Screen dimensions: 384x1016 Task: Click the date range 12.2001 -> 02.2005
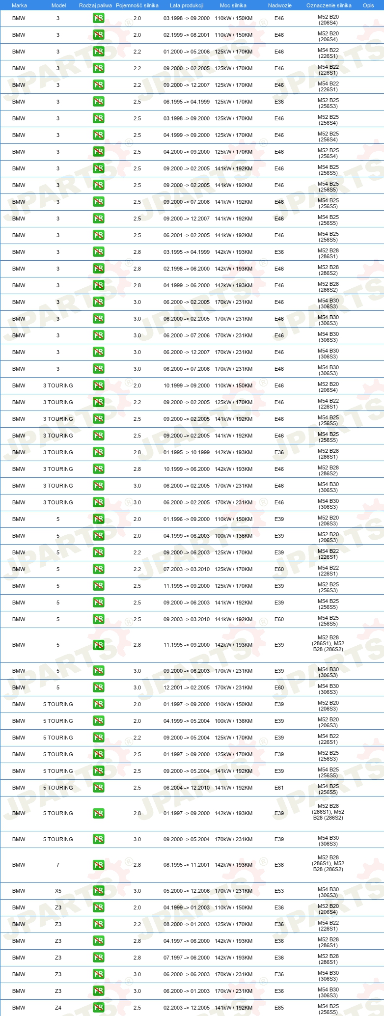pos(187,687)
